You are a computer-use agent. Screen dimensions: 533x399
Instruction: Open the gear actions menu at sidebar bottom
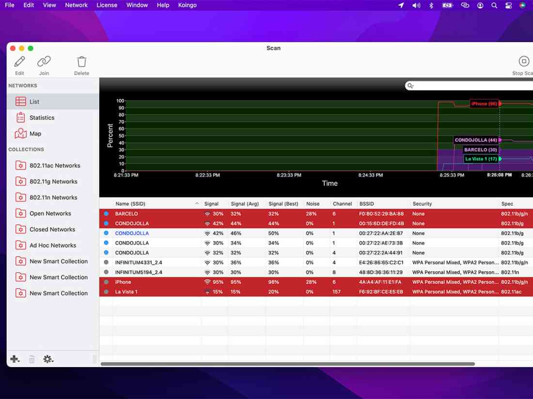click(48, 359)
